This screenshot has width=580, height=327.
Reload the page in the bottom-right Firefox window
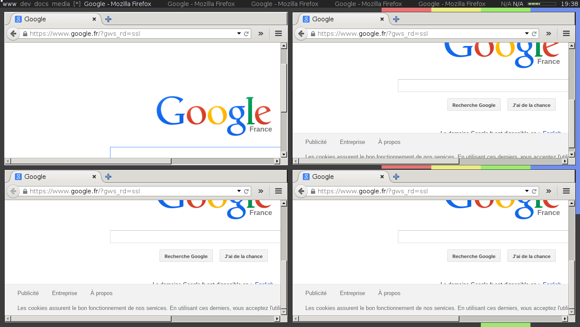(534, 191)
